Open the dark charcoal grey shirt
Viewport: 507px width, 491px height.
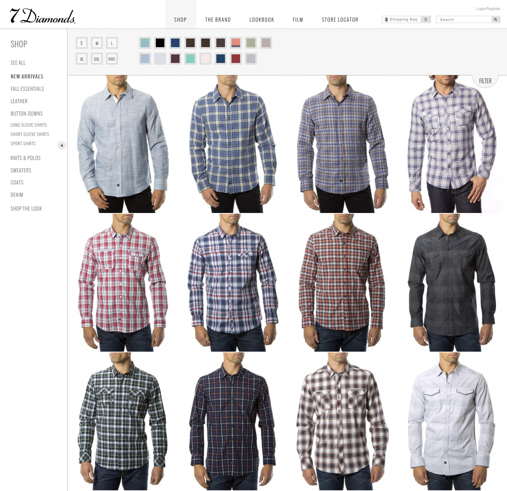pyautogui.click(x=451, y=282)
